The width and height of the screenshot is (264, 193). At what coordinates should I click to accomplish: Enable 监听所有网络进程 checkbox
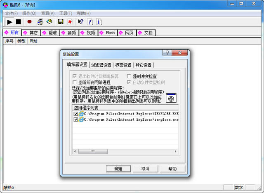(74, 82)
